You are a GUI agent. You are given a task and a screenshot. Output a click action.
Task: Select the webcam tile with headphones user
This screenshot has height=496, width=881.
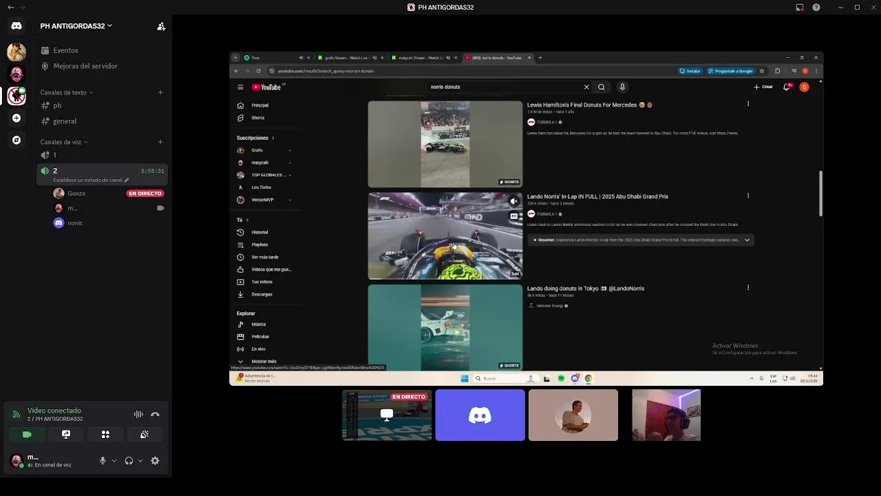[x=666, y=415]
